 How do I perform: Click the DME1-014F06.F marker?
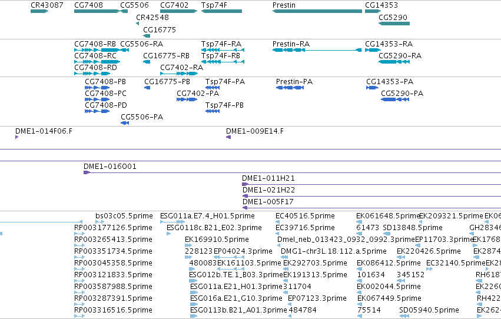coord(17,137)
